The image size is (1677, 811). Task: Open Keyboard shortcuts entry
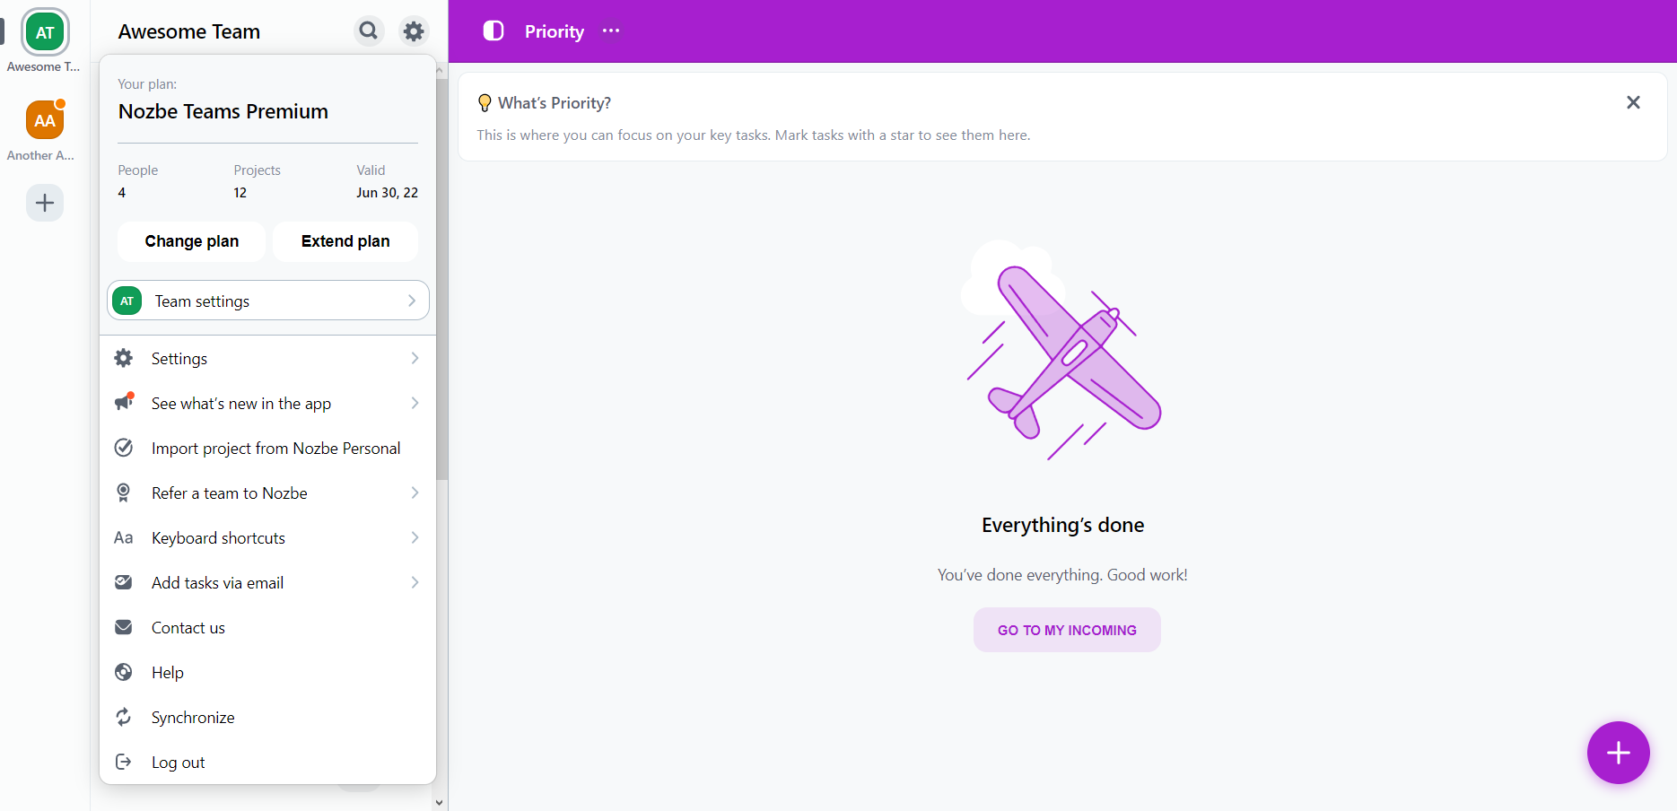[x=267, y=537]
